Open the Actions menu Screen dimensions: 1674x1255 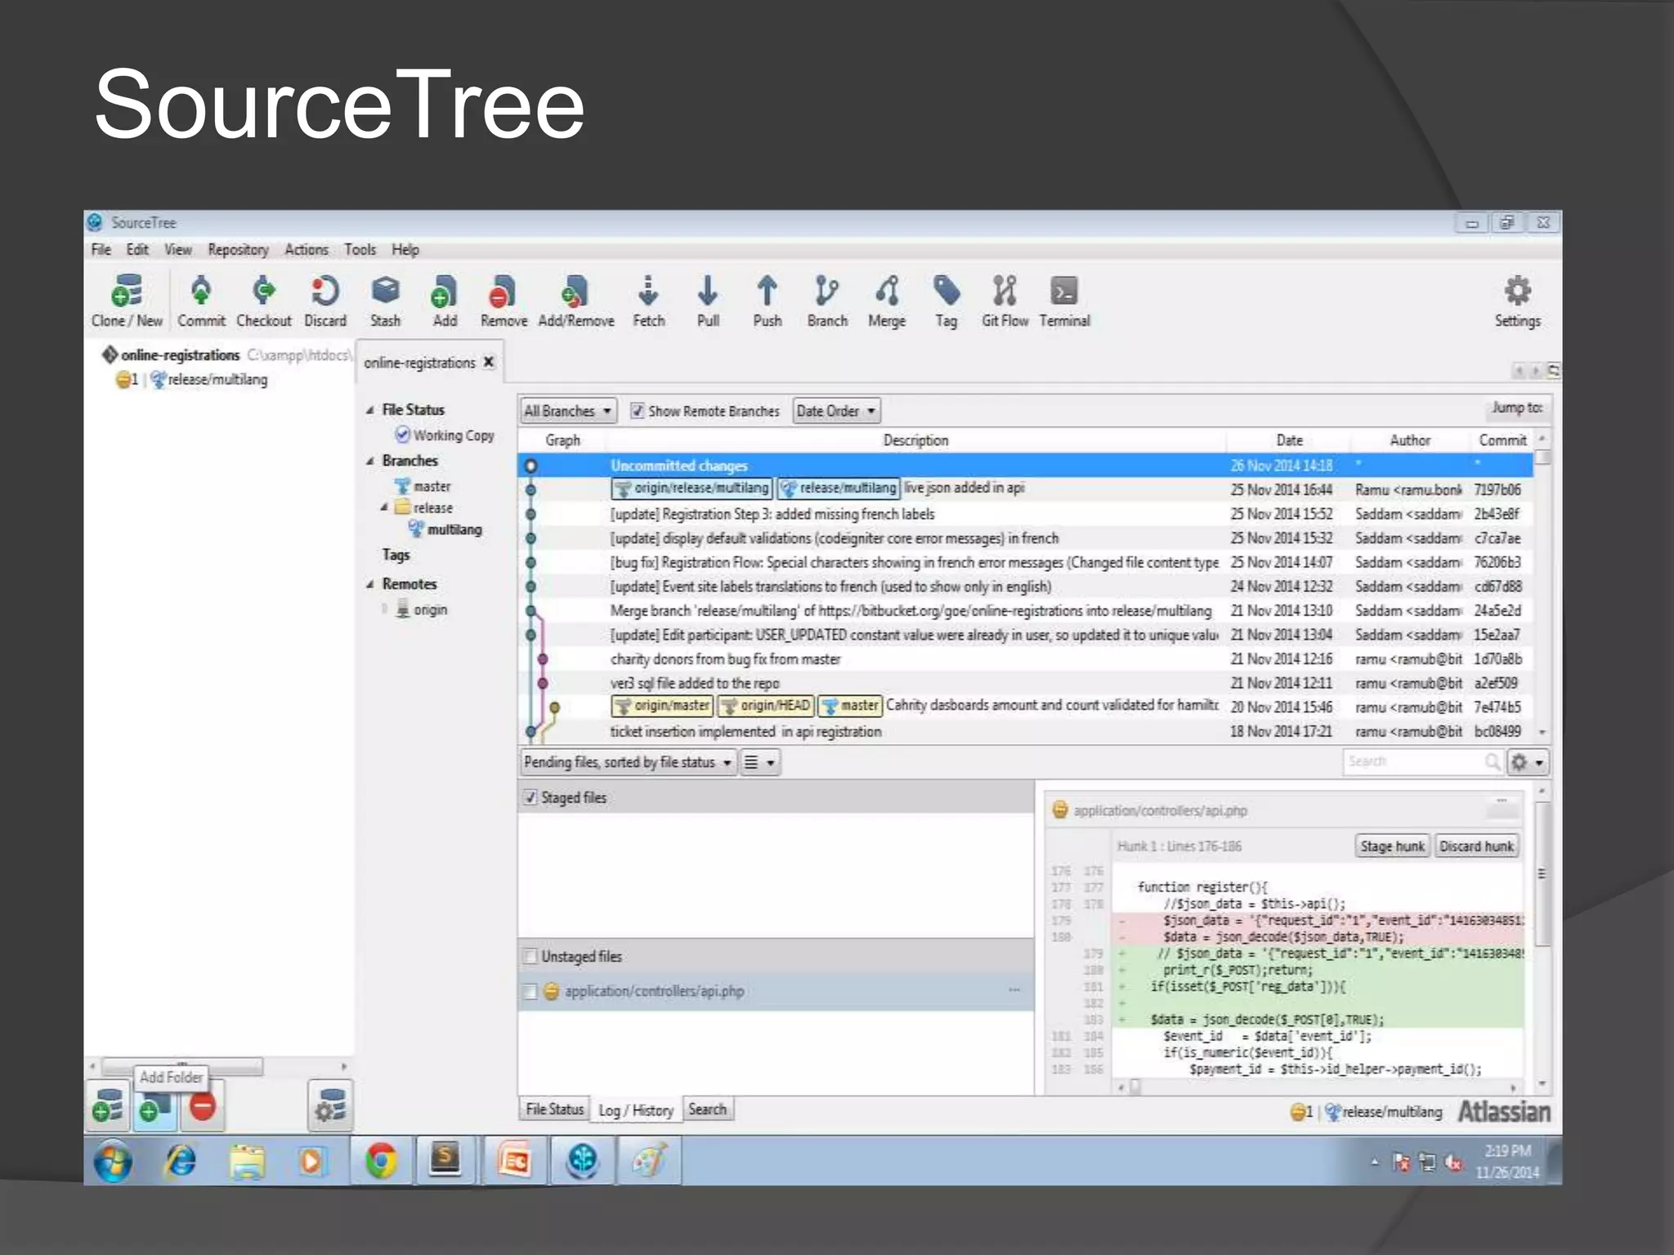pos(307,249)
